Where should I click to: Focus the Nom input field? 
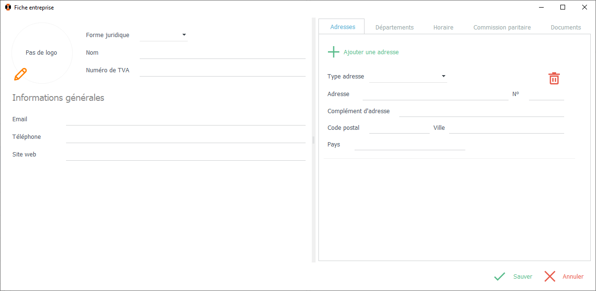click(x=222, y=53)
